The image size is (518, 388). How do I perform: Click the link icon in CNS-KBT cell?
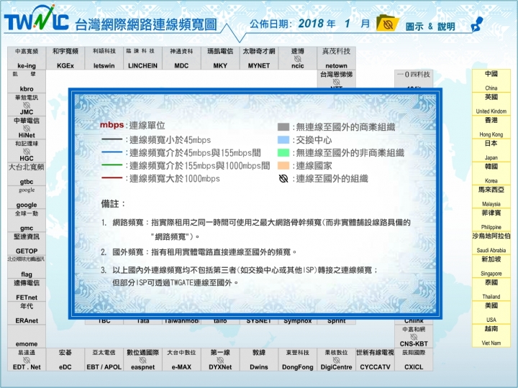pos(414,336)
